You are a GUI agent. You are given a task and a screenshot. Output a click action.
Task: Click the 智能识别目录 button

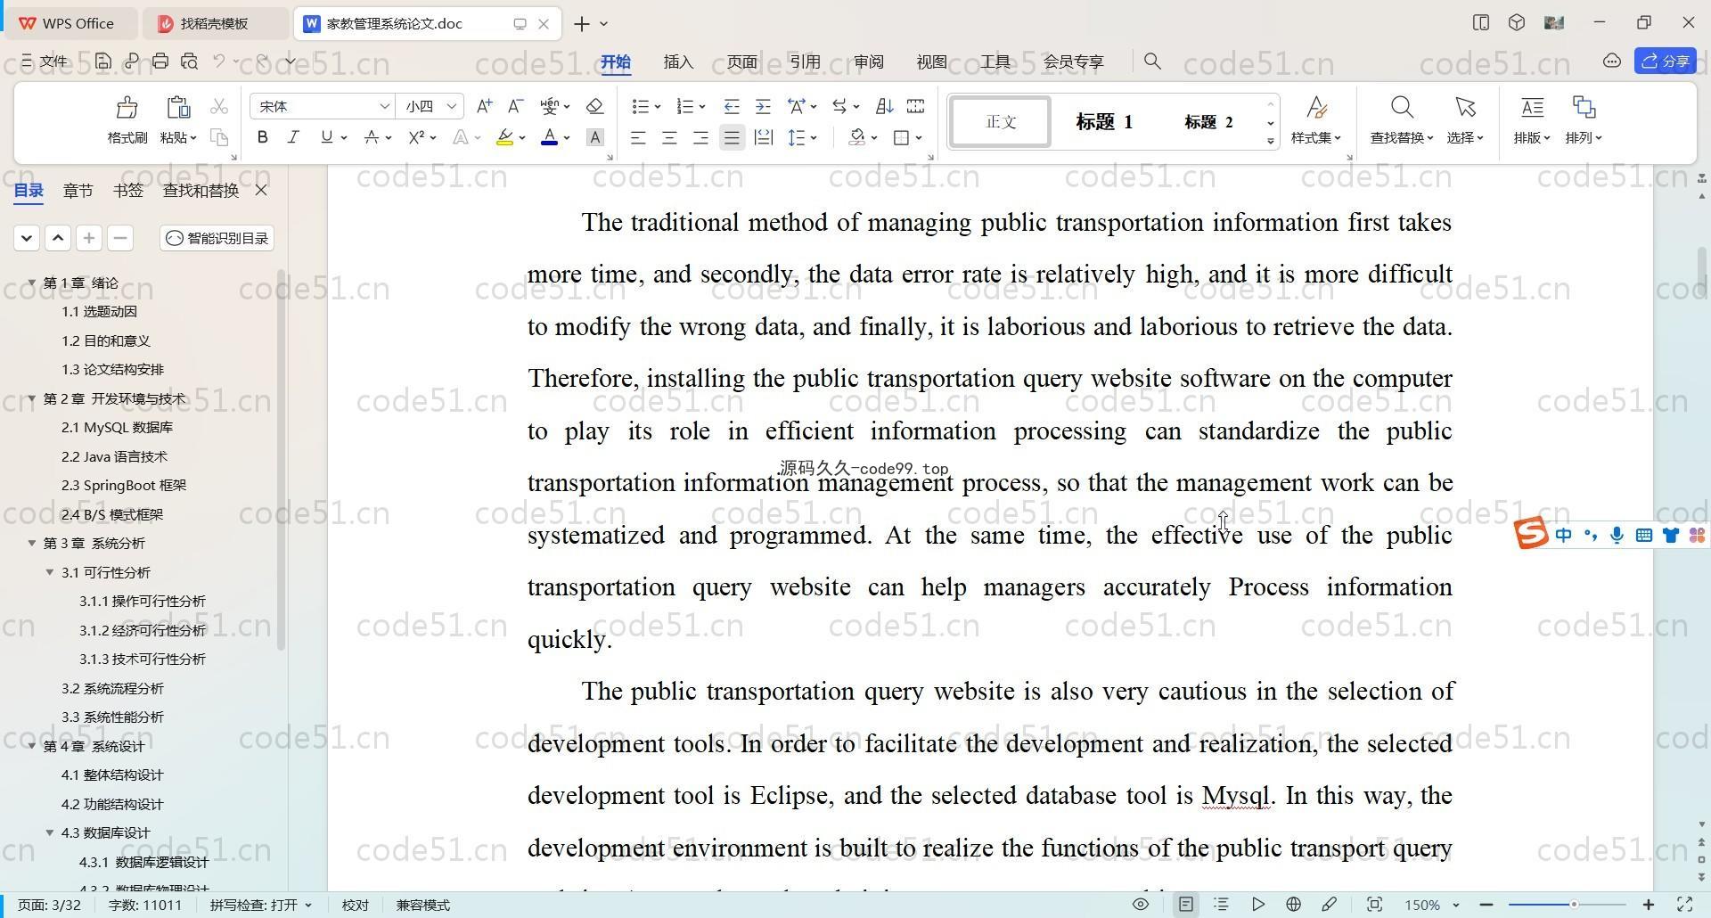217,238
